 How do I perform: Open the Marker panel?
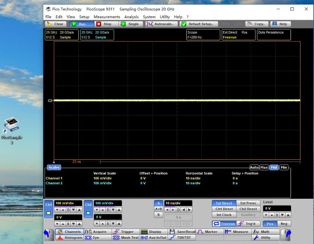point(209,232)
